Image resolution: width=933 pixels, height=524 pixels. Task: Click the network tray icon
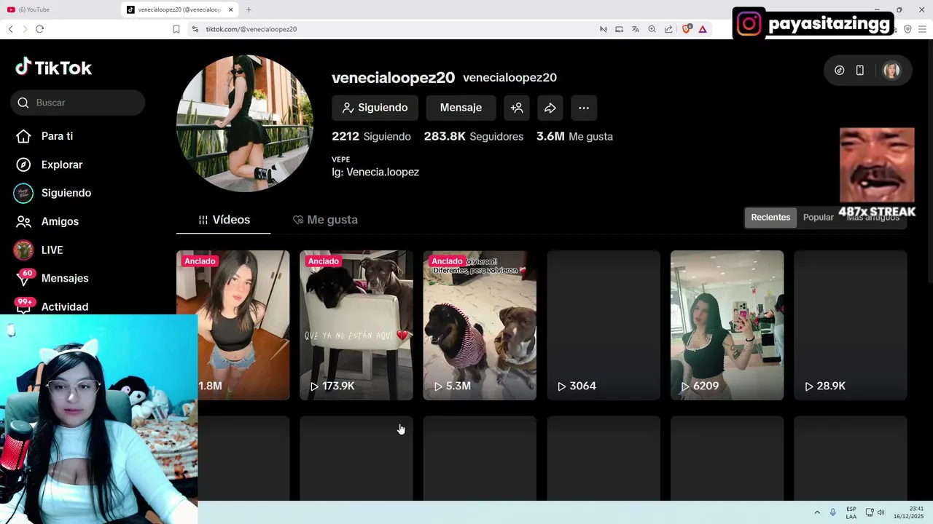[870, 512]
